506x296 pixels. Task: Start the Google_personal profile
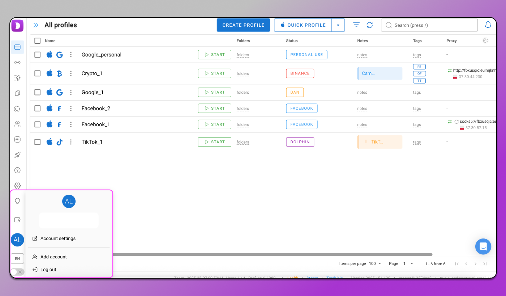pos(215,55)
